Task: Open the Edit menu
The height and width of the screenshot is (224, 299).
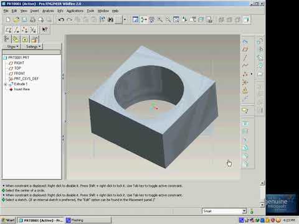Action: pyautogui.click(x=14, y=11)
